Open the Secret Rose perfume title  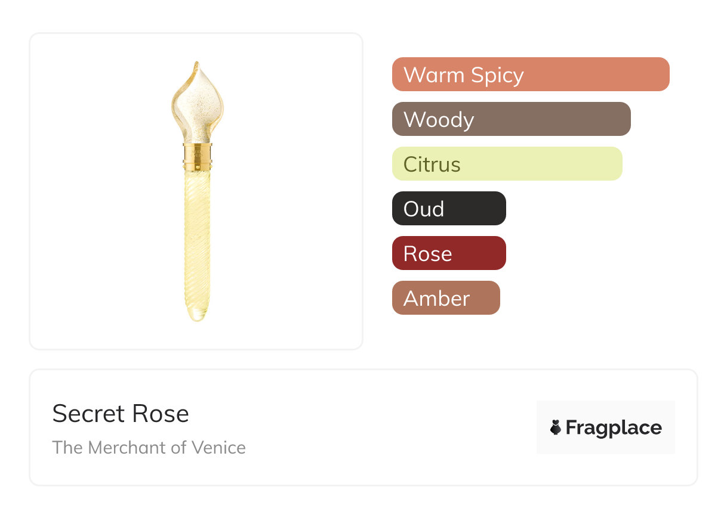[x=121, y=414]
